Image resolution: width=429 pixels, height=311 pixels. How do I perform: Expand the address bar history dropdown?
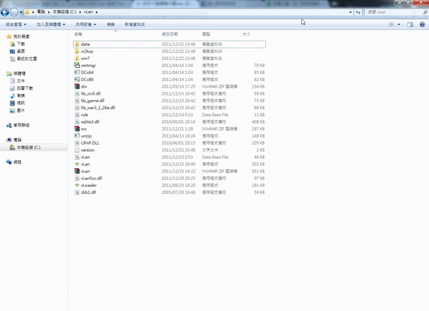350,12
